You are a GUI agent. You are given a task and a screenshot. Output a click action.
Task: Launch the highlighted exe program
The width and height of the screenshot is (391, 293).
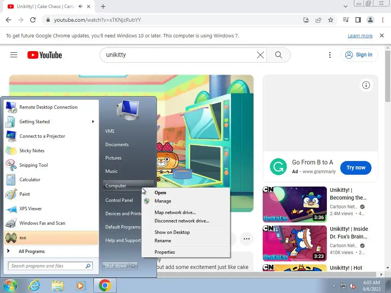[51, 238]
